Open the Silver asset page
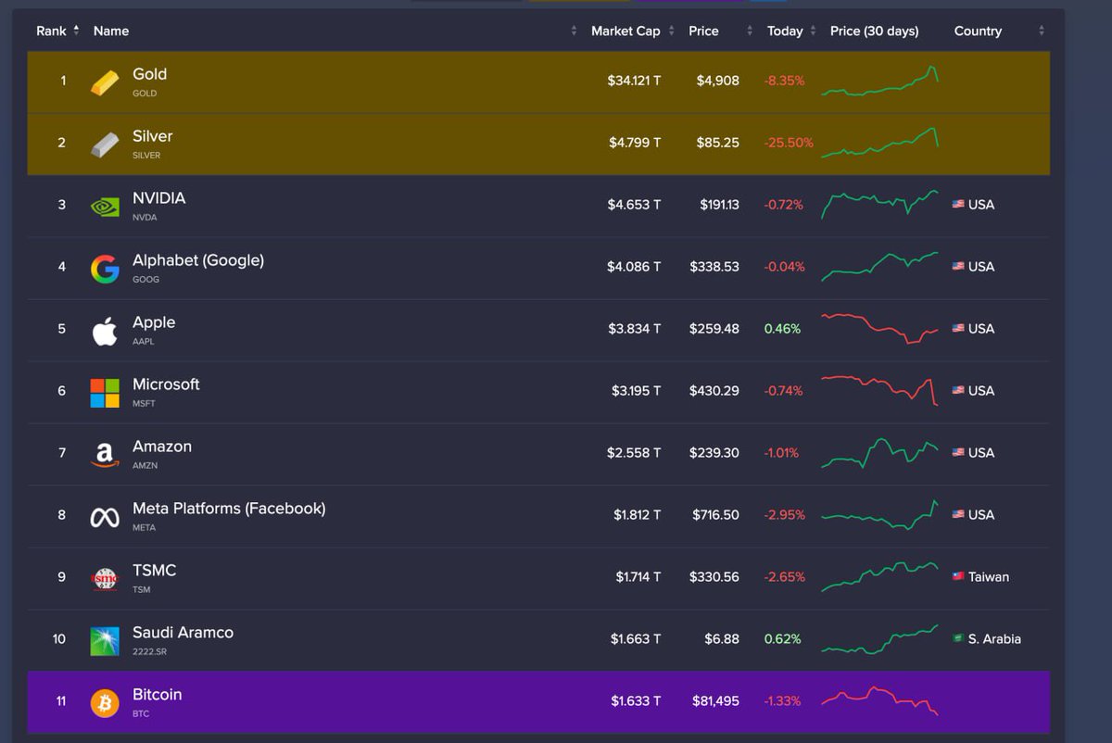 (153, 136)
